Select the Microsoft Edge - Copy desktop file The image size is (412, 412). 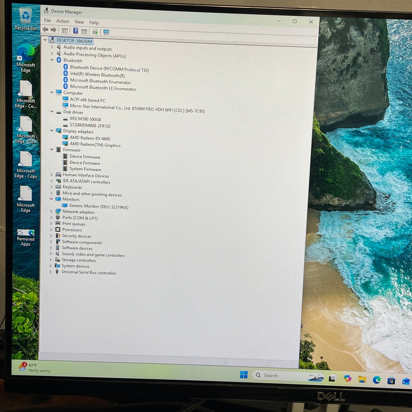point(26,165)
